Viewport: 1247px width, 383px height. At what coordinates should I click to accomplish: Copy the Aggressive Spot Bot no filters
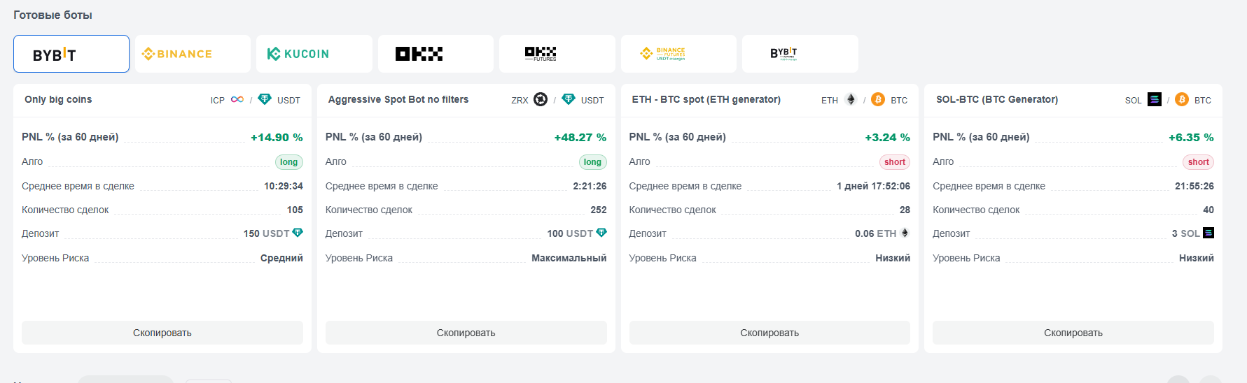(x=466, y=333)
